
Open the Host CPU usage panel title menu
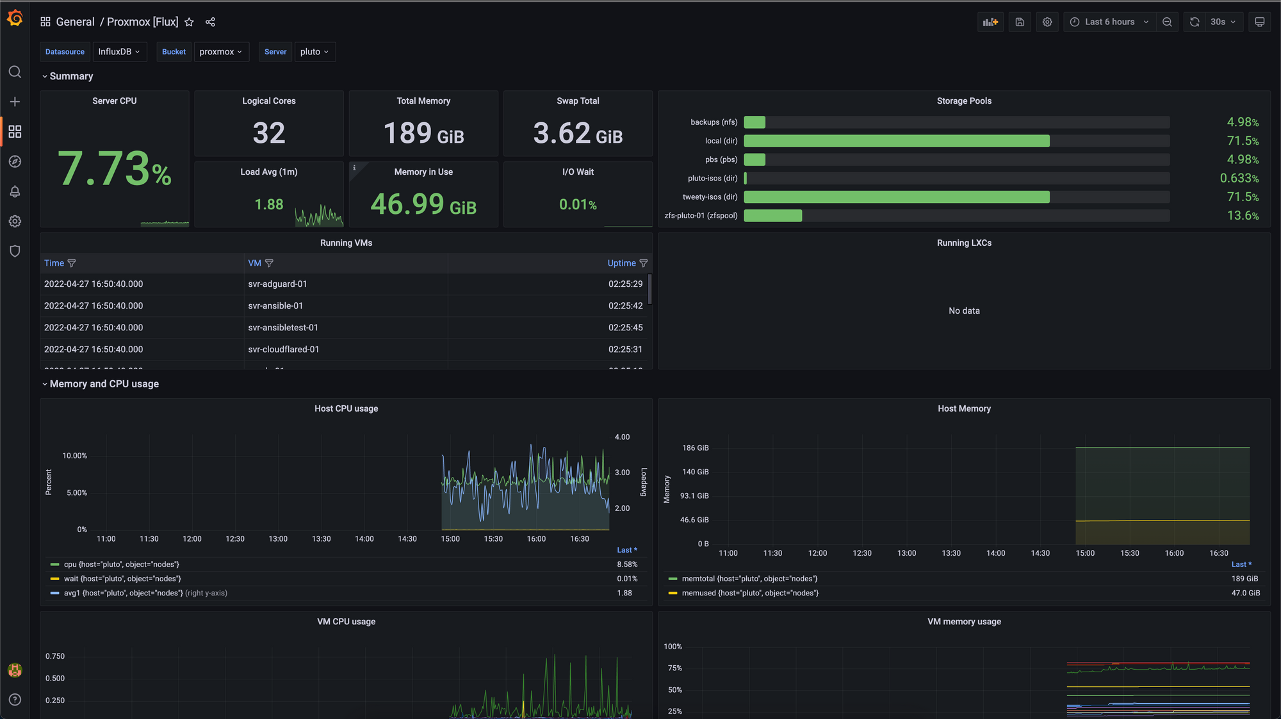click(x=347, y=408)
